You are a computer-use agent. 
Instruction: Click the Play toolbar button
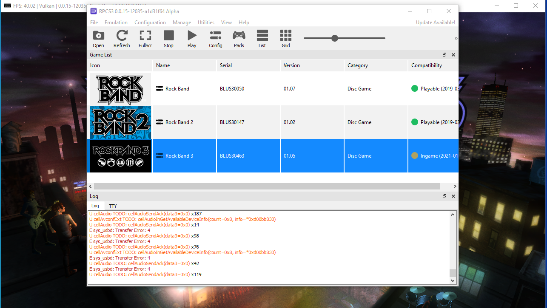(192, 39)
